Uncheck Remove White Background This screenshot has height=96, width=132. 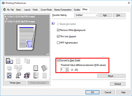point(58,30)
